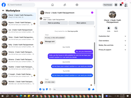131x98 pixels.
Task: Open the Victor conversation
Action: click(18, 38)
